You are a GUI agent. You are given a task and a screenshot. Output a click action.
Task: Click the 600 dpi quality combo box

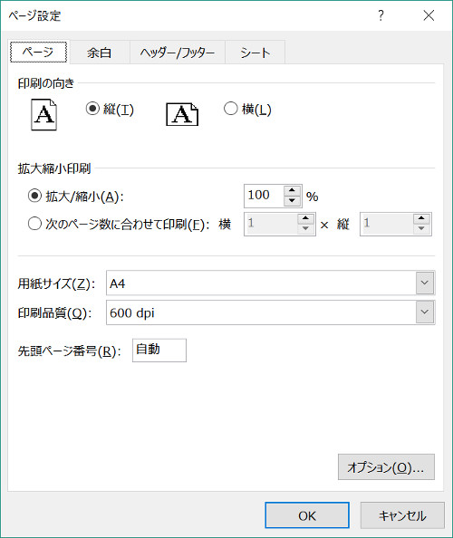(270, 312)
